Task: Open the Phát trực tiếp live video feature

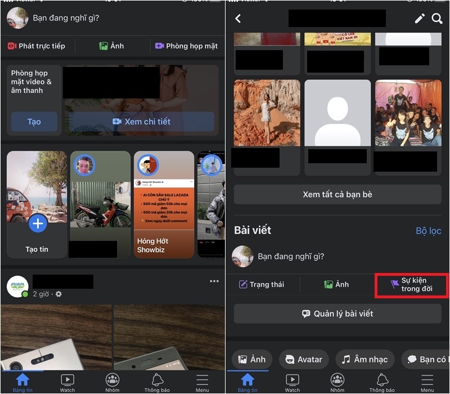Action: click(x=38, y=46)
